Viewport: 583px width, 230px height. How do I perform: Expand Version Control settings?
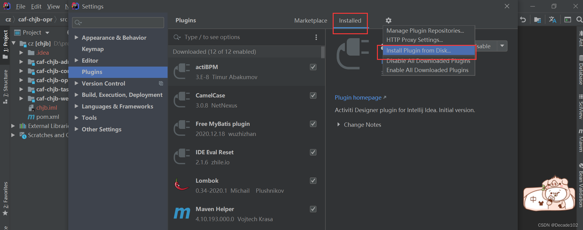(x=77, y=83)
